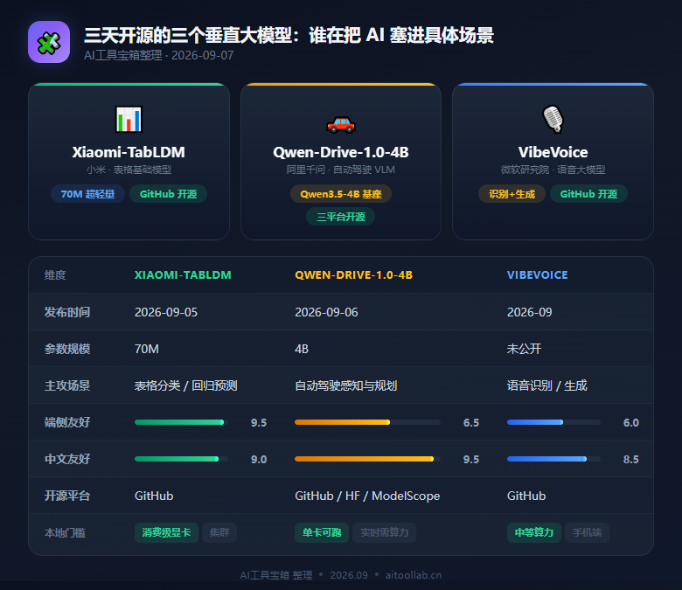Viewport: 682px width, 590px height.
Task: Click the XIAOMI-TABLDM column header
Action: (183, 275)
